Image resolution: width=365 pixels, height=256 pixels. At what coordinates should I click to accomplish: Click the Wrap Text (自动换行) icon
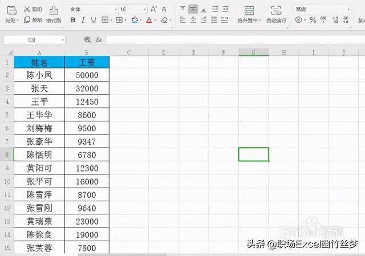(x=276, y=10)
